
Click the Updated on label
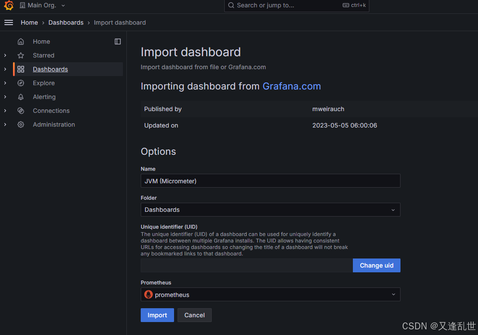pyautogui.click(x=161, y=125)
